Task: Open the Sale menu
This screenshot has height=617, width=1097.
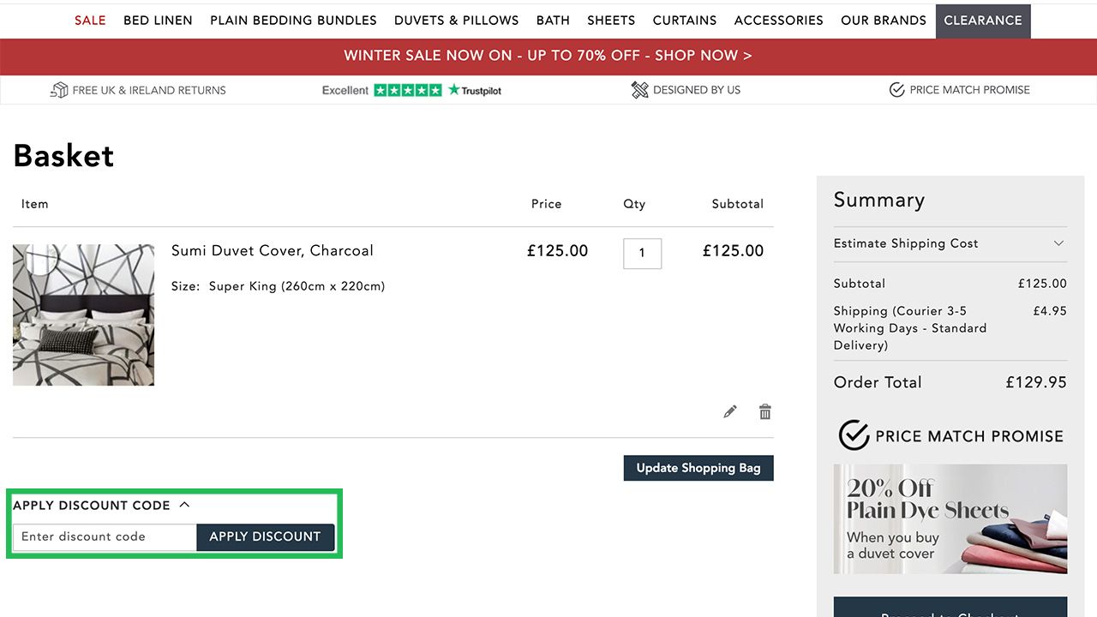Action: [90, 21]
